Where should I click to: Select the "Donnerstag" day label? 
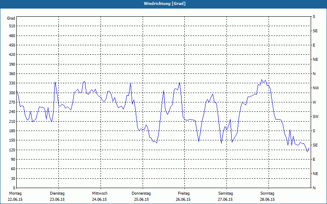(141, 193)
